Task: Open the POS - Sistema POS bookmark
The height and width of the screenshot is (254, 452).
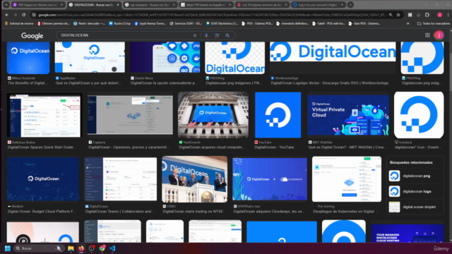Action: click(257, 23)
